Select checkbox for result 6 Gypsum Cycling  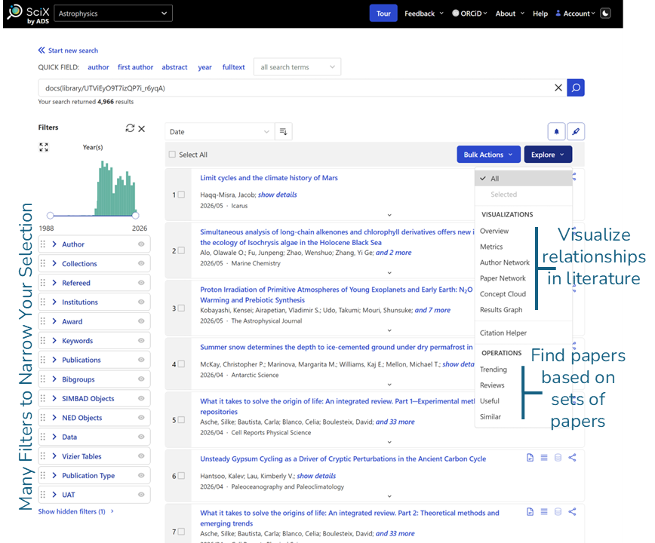tap(181, 476)
